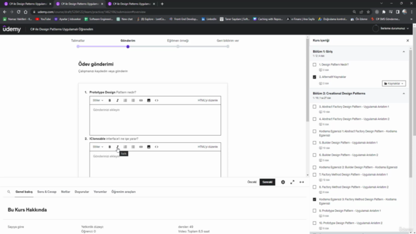Screen dimensions: 416x234
Task: Uncheck lecture 2. Alternatif Kaynaklar
Action: 315,77
